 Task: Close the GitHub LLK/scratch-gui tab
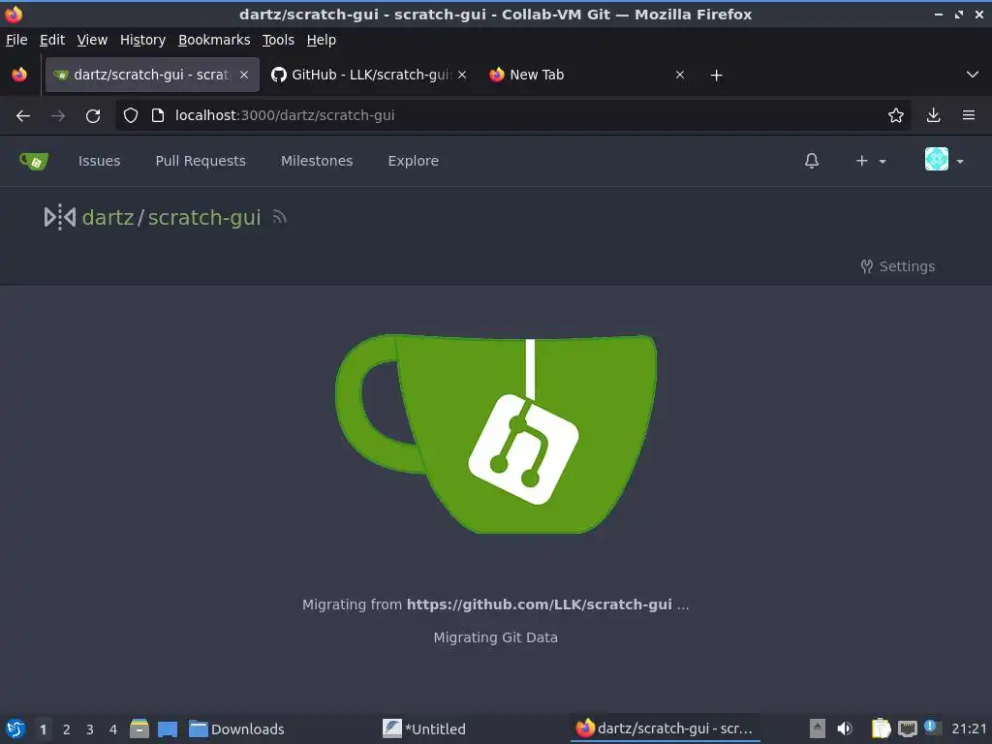[x=462, y=75]
